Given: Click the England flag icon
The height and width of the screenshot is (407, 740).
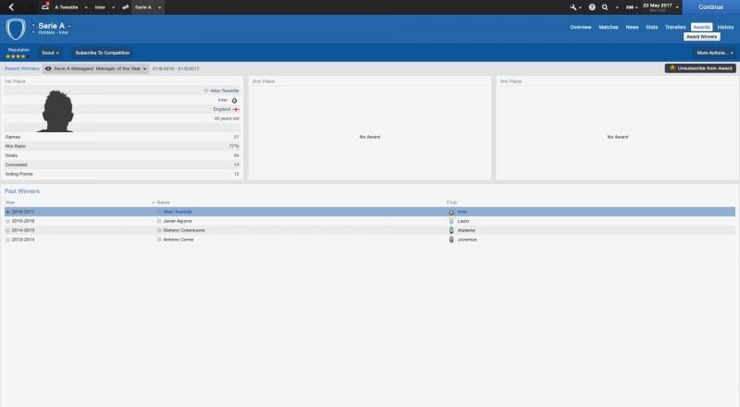Looking at the screenshot, I should click(236, 109).
